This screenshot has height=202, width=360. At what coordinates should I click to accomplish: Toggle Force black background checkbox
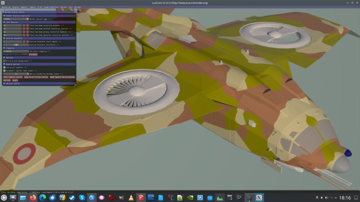(x=4, y=61)
